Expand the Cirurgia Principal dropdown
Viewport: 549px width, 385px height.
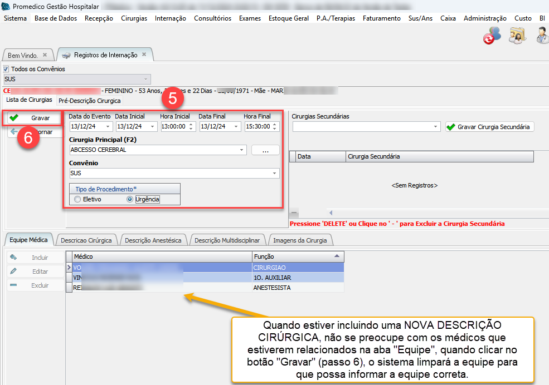241,150
